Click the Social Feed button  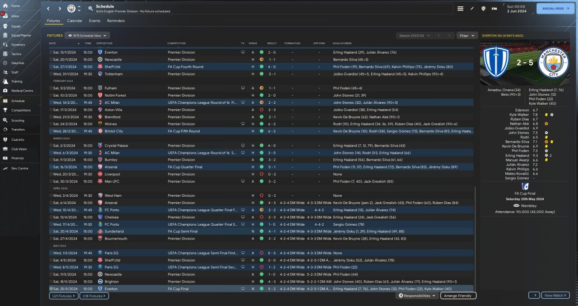point(555,9)
